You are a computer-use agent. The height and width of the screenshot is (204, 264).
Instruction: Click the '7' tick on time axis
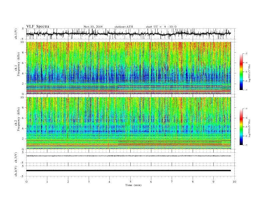point(172,182)
